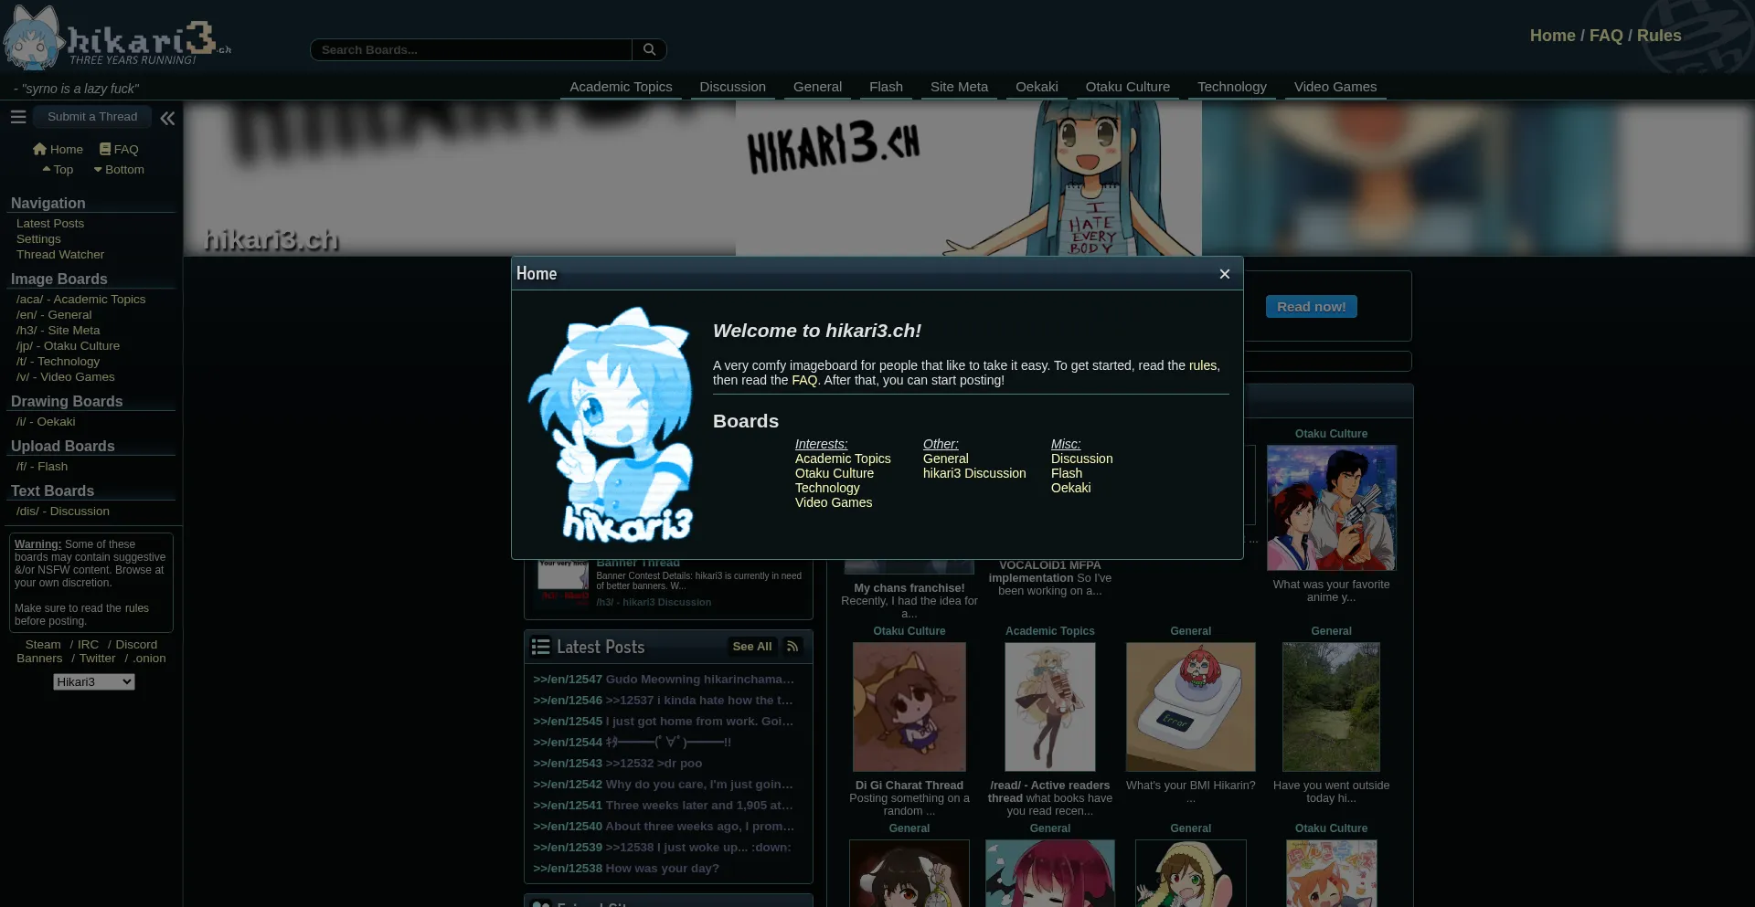This screenshot has width=1755, height=907.
Task: Open Steam link in sidebar footer
Action: 43,645
